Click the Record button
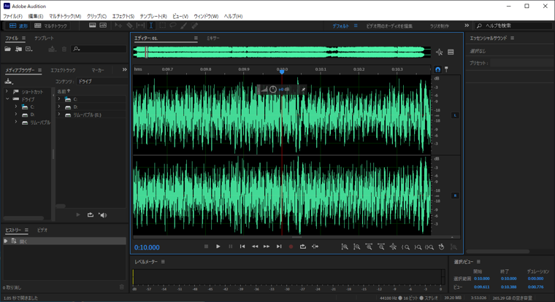 point(291,247)
